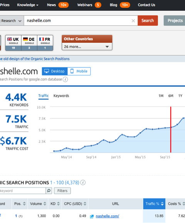Viewport: 185px width, 223px height.
Task: Click the 4.4K keywords stat
Action: click(x=16, y=98)
